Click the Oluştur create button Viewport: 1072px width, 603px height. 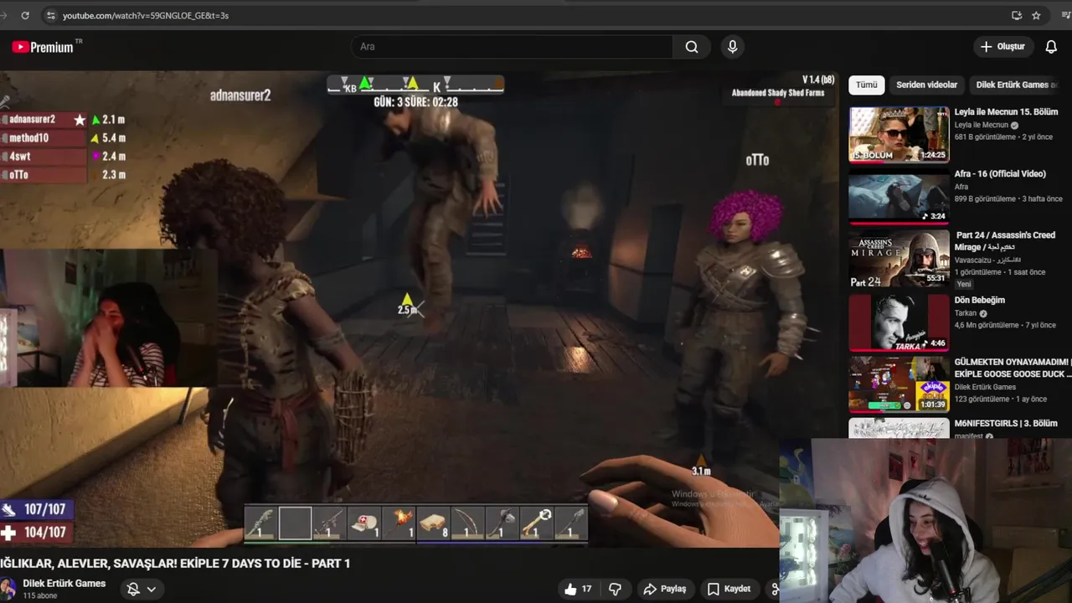point(1002,47)
